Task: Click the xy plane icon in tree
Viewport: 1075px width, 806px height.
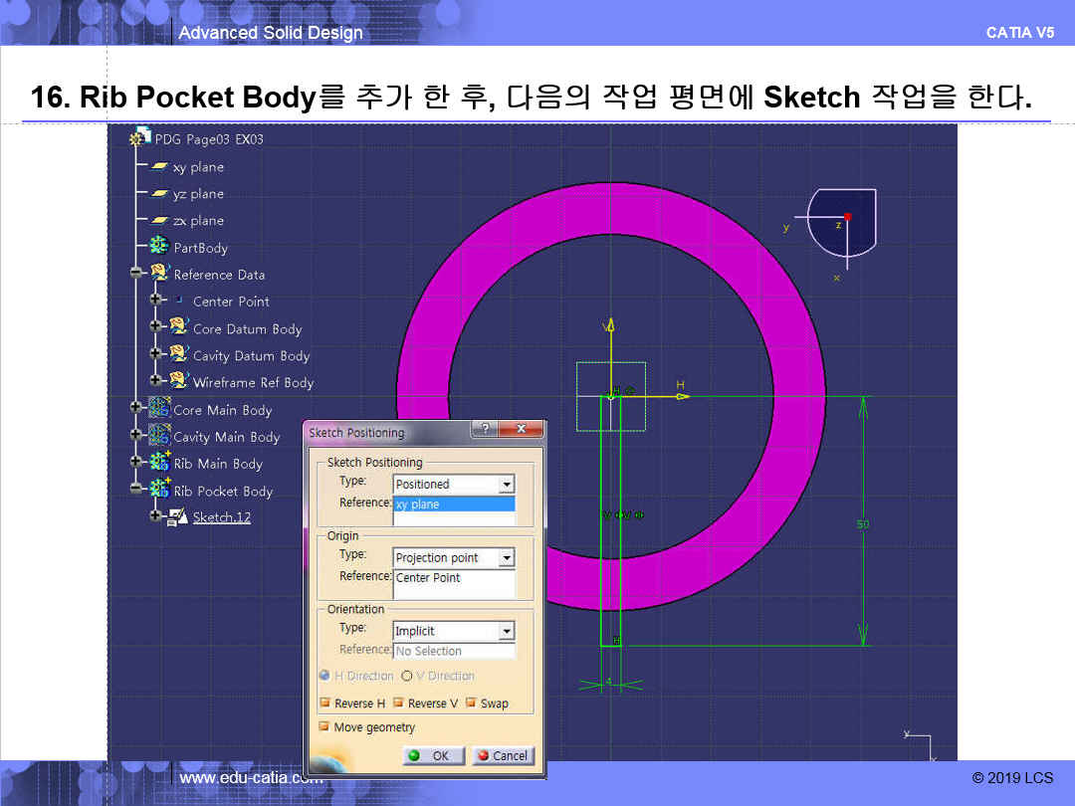Action: pyautogui.click(x=159, y=167)
